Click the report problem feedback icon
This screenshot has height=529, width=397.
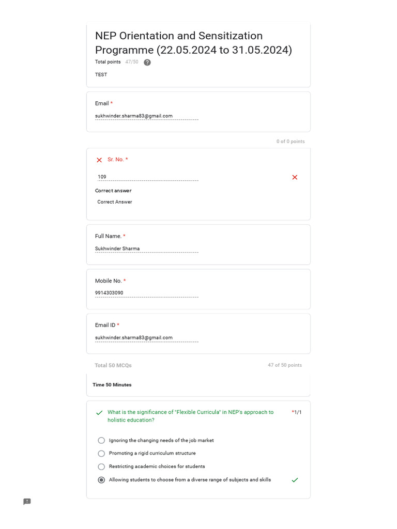point(27,502)
